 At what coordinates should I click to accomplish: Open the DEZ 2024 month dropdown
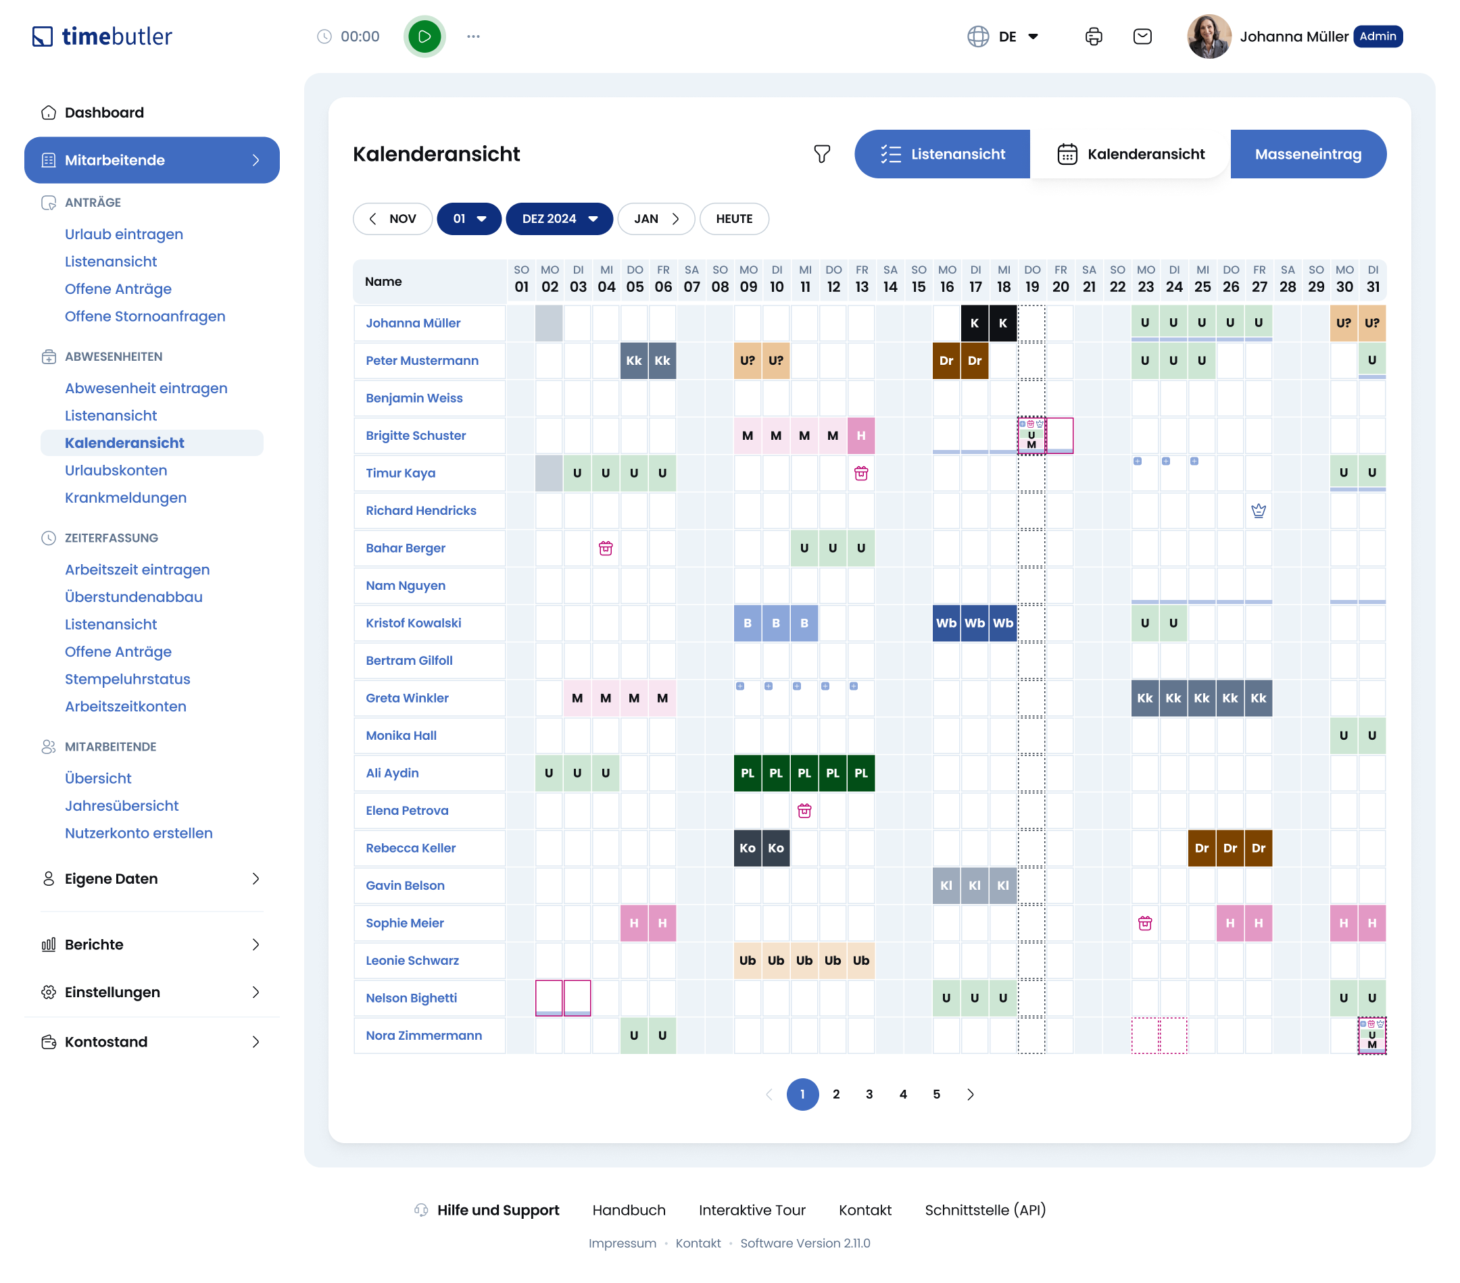pos(559,219)
